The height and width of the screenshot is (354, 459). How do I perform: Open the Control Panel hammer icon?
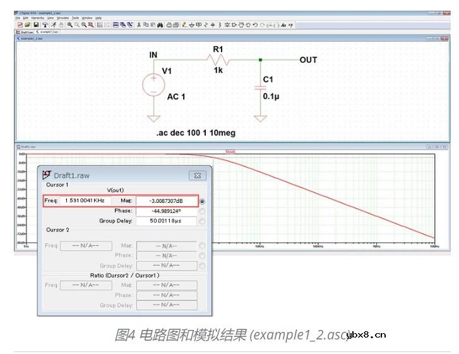[45, 25]
